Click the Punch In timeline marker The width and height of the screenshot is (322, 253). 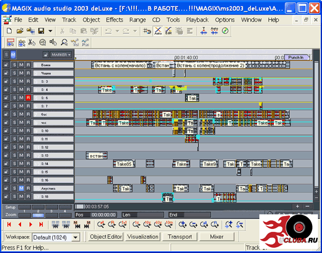(x=297, y=57)
